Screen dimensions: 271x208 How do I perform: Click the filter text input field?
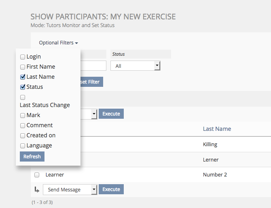coord(93,66)
